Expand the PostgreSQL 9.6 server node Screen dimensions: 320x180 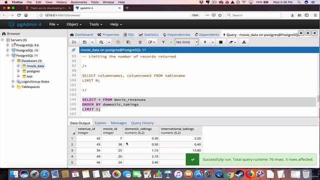8,45
